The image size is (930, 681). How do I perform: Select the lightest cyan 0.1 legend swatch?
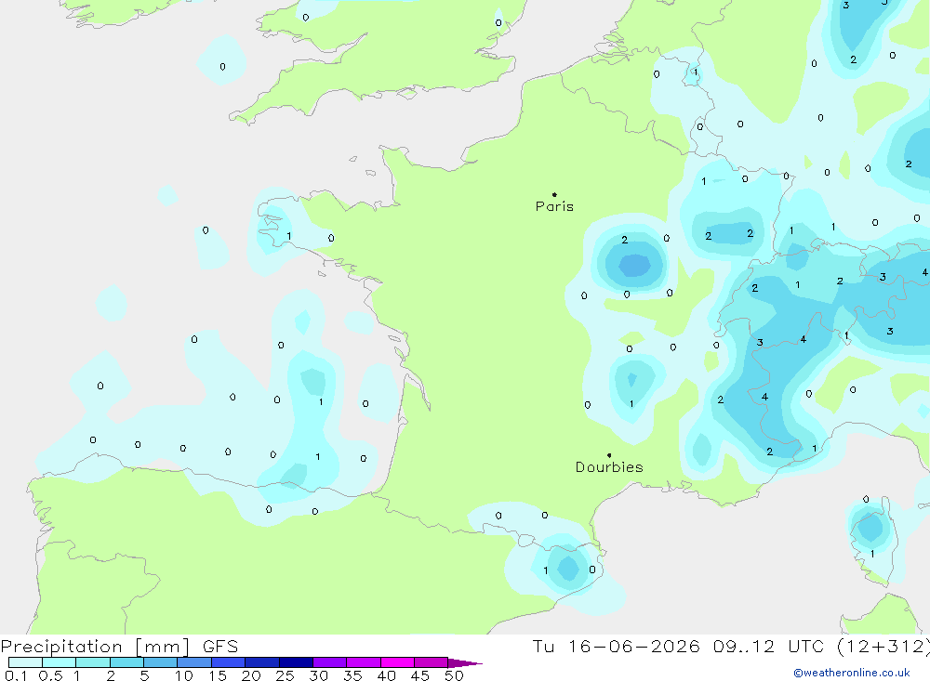(25, 662)
